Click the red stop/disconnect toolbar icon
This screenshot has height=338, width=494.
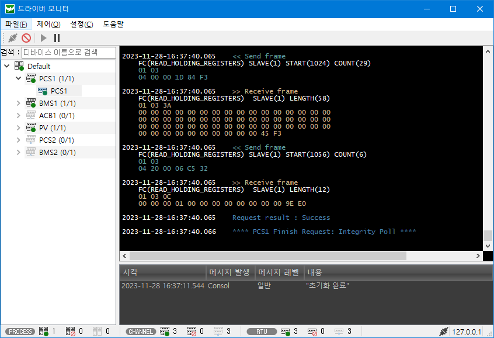26,38
